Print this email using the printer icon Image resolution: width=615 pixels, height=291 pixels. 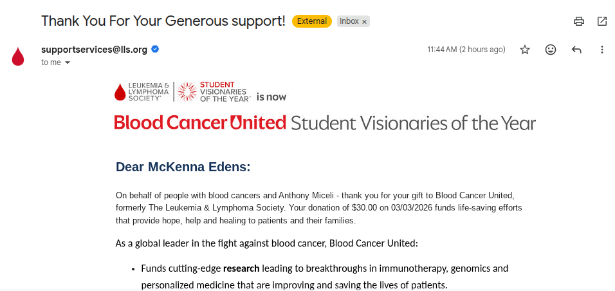tap(579, 21)
